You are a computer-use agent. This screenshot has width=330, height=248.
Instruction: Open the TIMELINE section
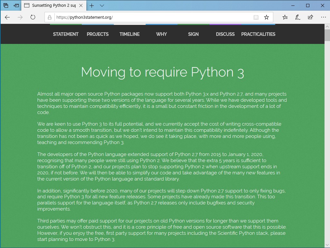pyautogui.click(x=129, y=34)
